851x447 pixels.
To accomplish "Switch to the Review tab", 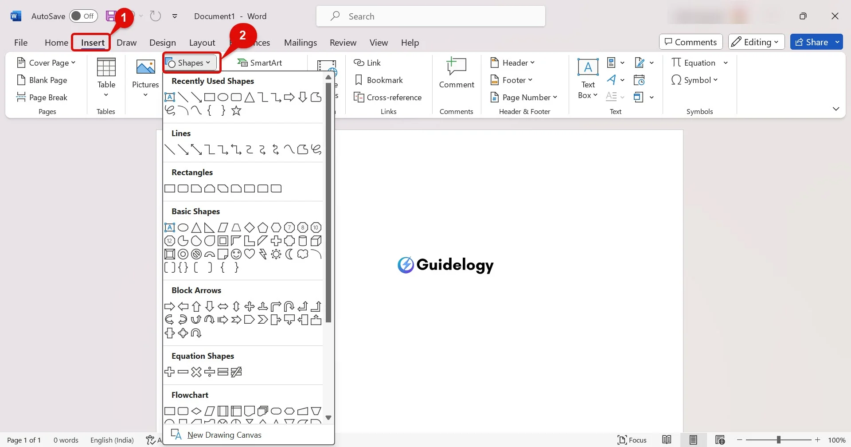I will [x=343, y=43].
